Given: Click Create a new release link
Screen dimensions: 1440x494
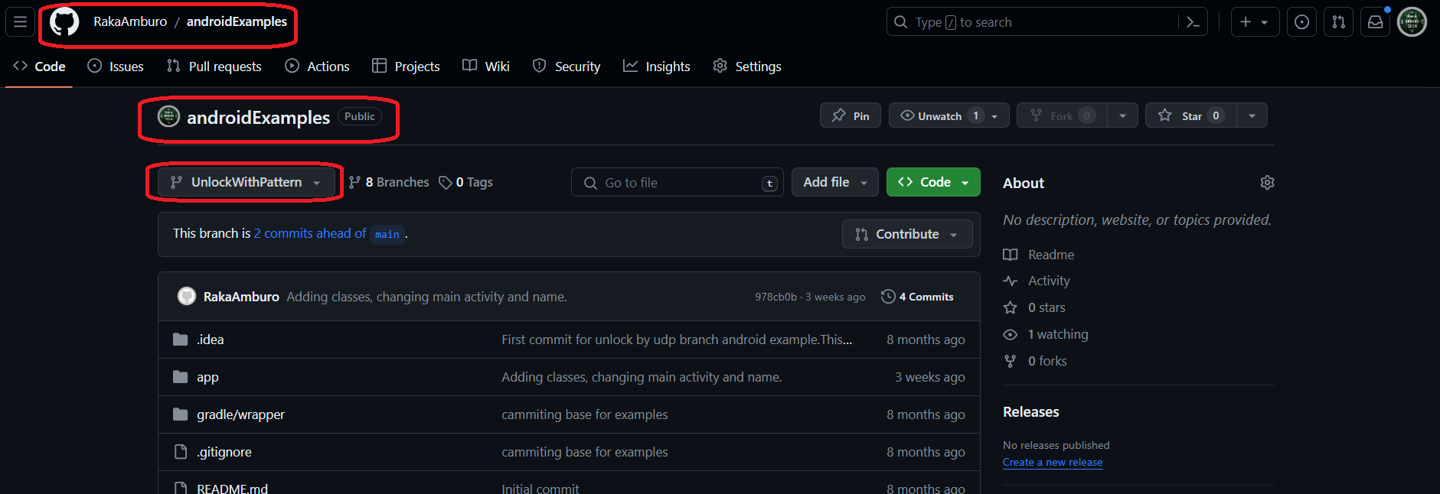Looking at the screenshot, I should 1053,462.
